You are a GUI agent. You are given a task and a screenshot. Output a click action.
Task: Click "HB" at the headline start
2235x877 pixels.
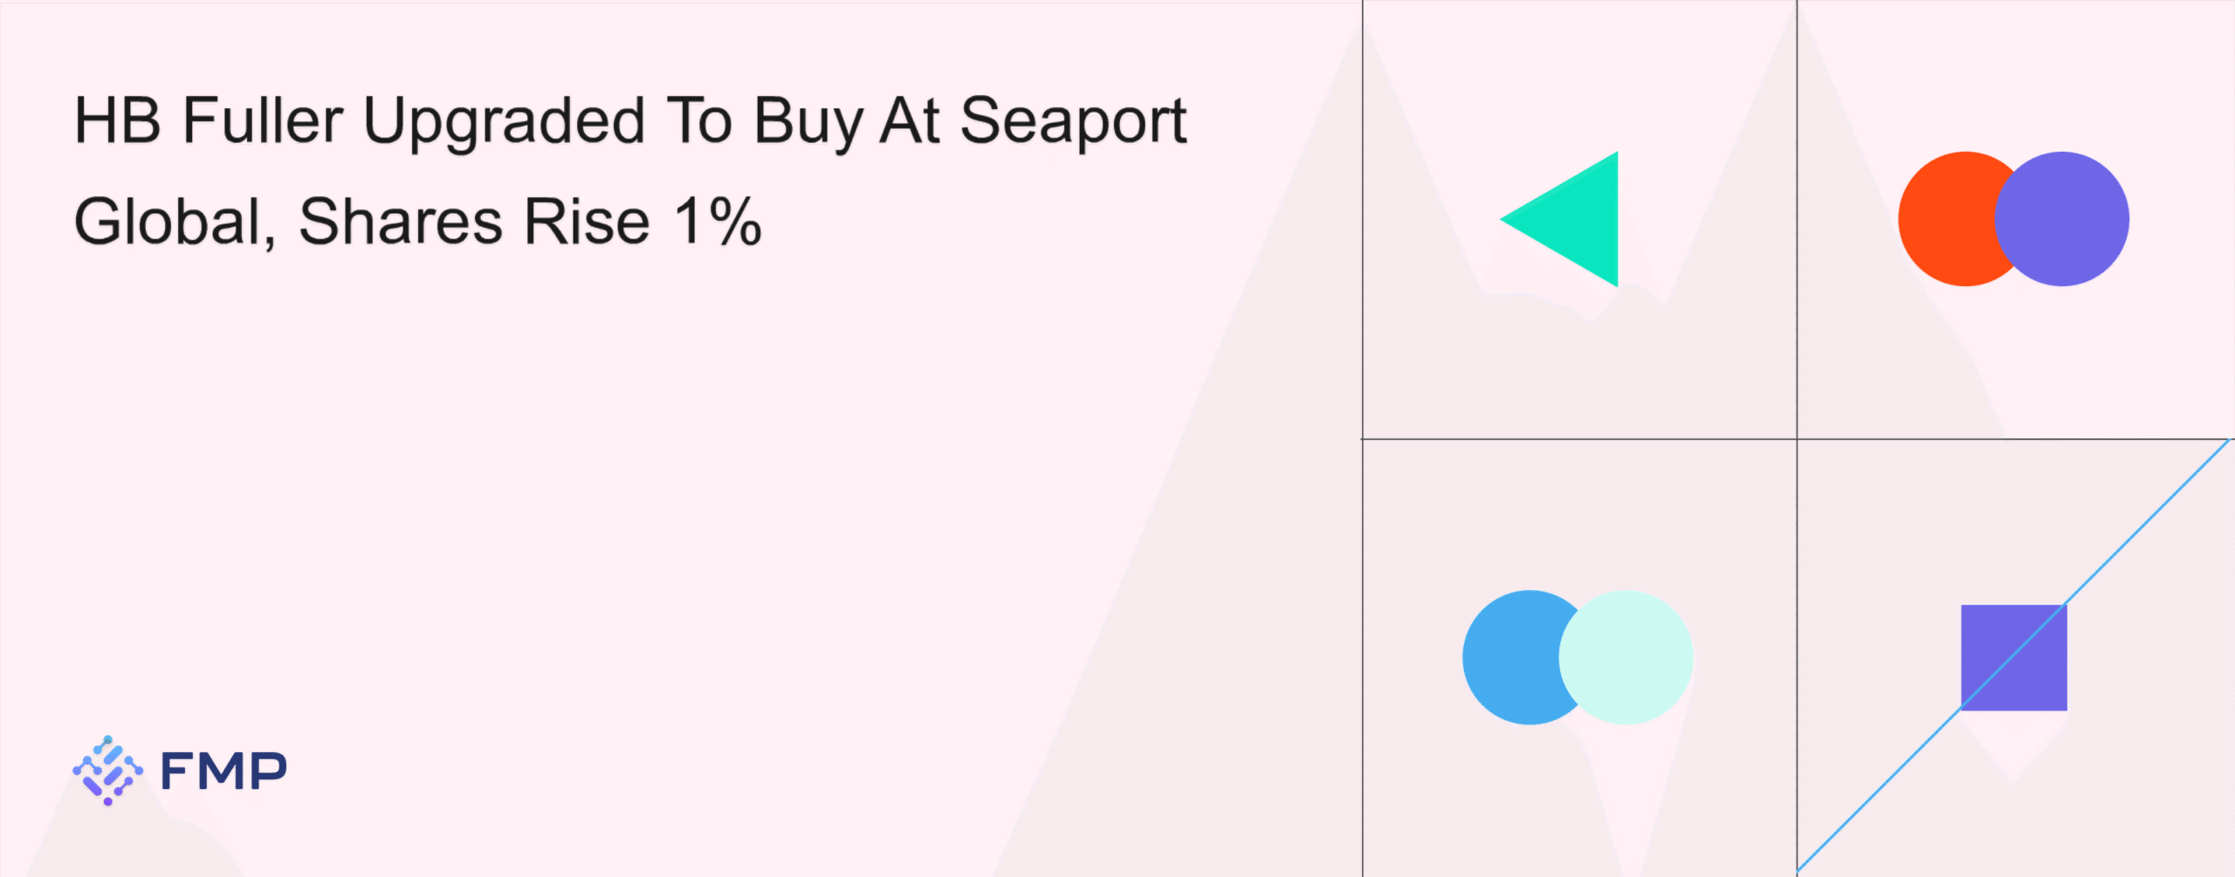[x=118, y=120]
